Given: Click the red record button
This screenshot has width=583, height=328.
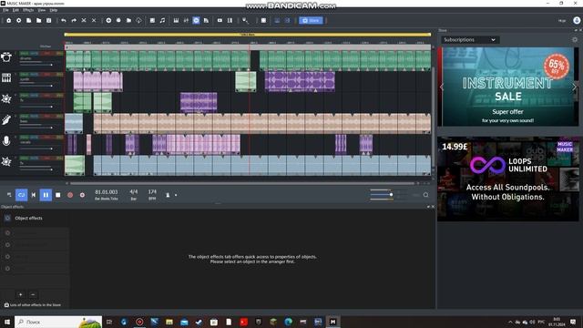Looking at the screenshot, I should coord(70,195).
